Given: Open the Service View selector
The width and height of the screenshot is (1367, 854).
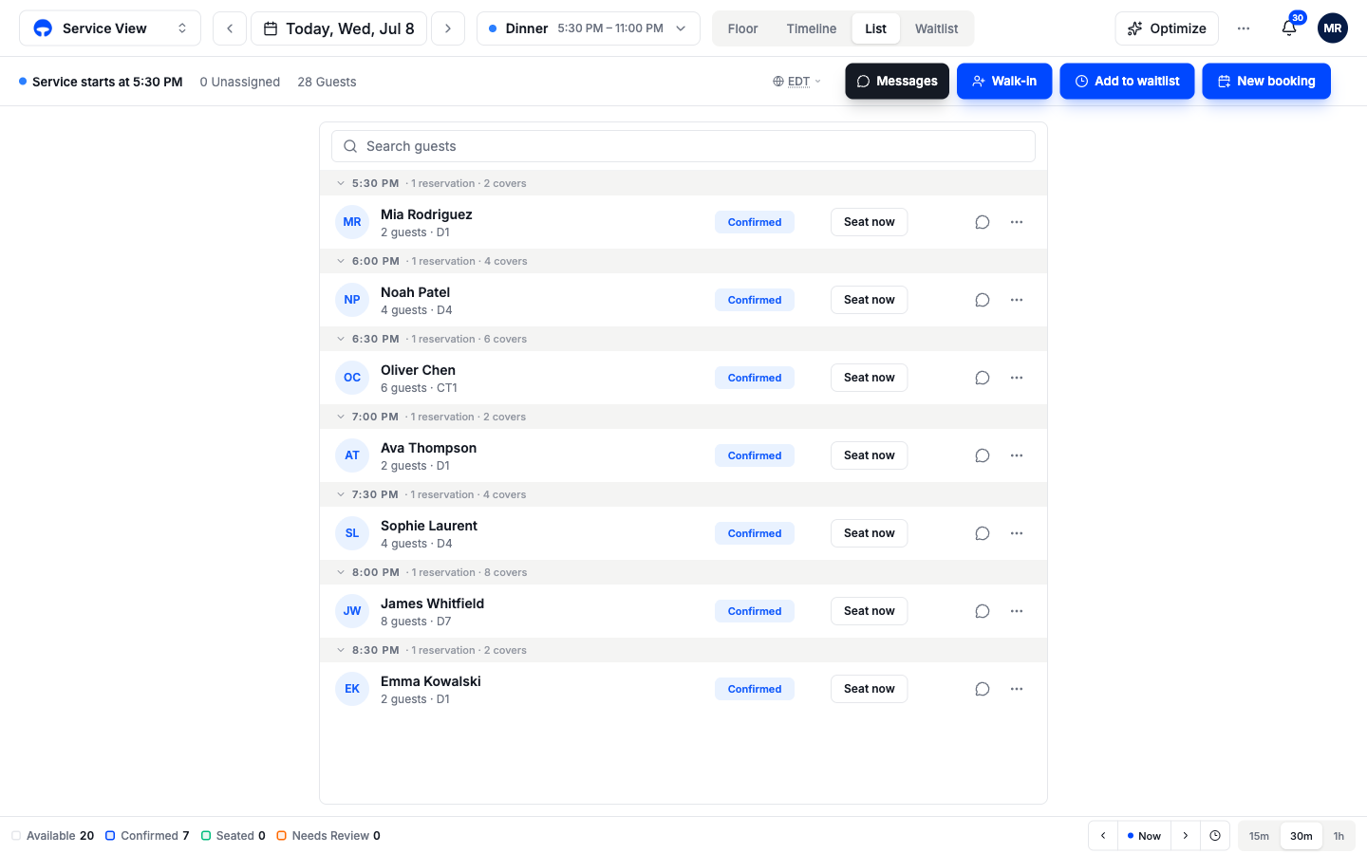Looking at the screenshot, I should coord(110,28).
